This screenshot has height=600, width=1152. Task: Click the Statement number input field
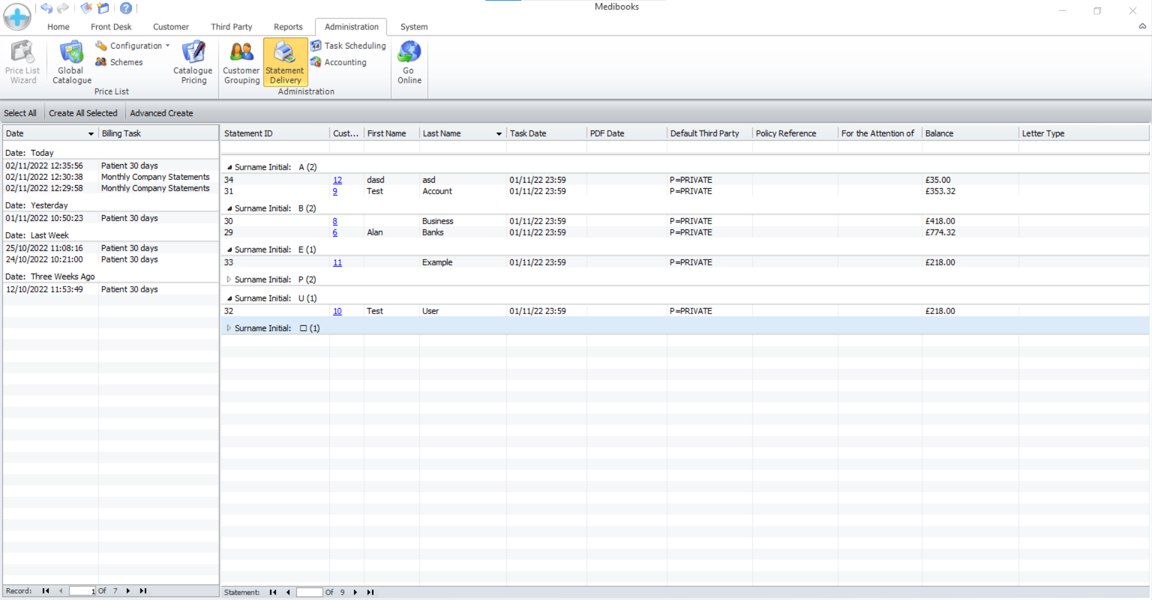[309, 592]
